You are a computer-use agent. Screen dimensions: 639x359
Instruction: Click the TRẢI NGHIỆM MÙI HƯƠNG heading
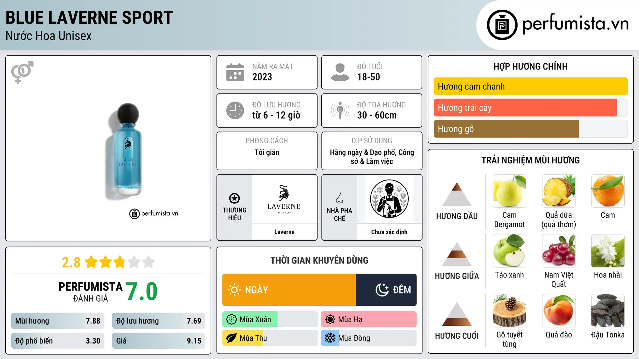coord(530,160)
